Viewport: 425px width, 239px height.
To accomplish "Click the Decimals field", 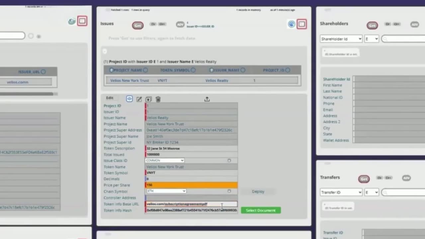I will point(191,179).
